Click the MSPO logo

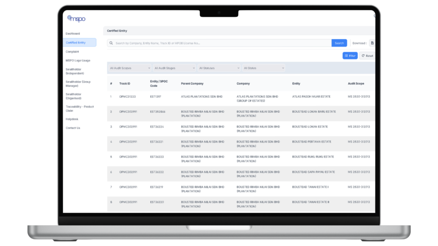tap(77, 18)
